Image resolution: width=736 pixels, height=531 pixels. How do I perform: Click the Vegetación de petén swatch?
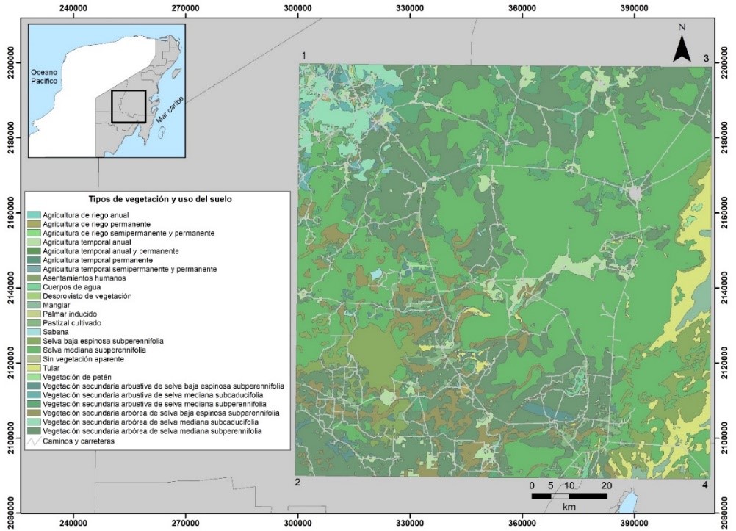click(x=35, y=377)
